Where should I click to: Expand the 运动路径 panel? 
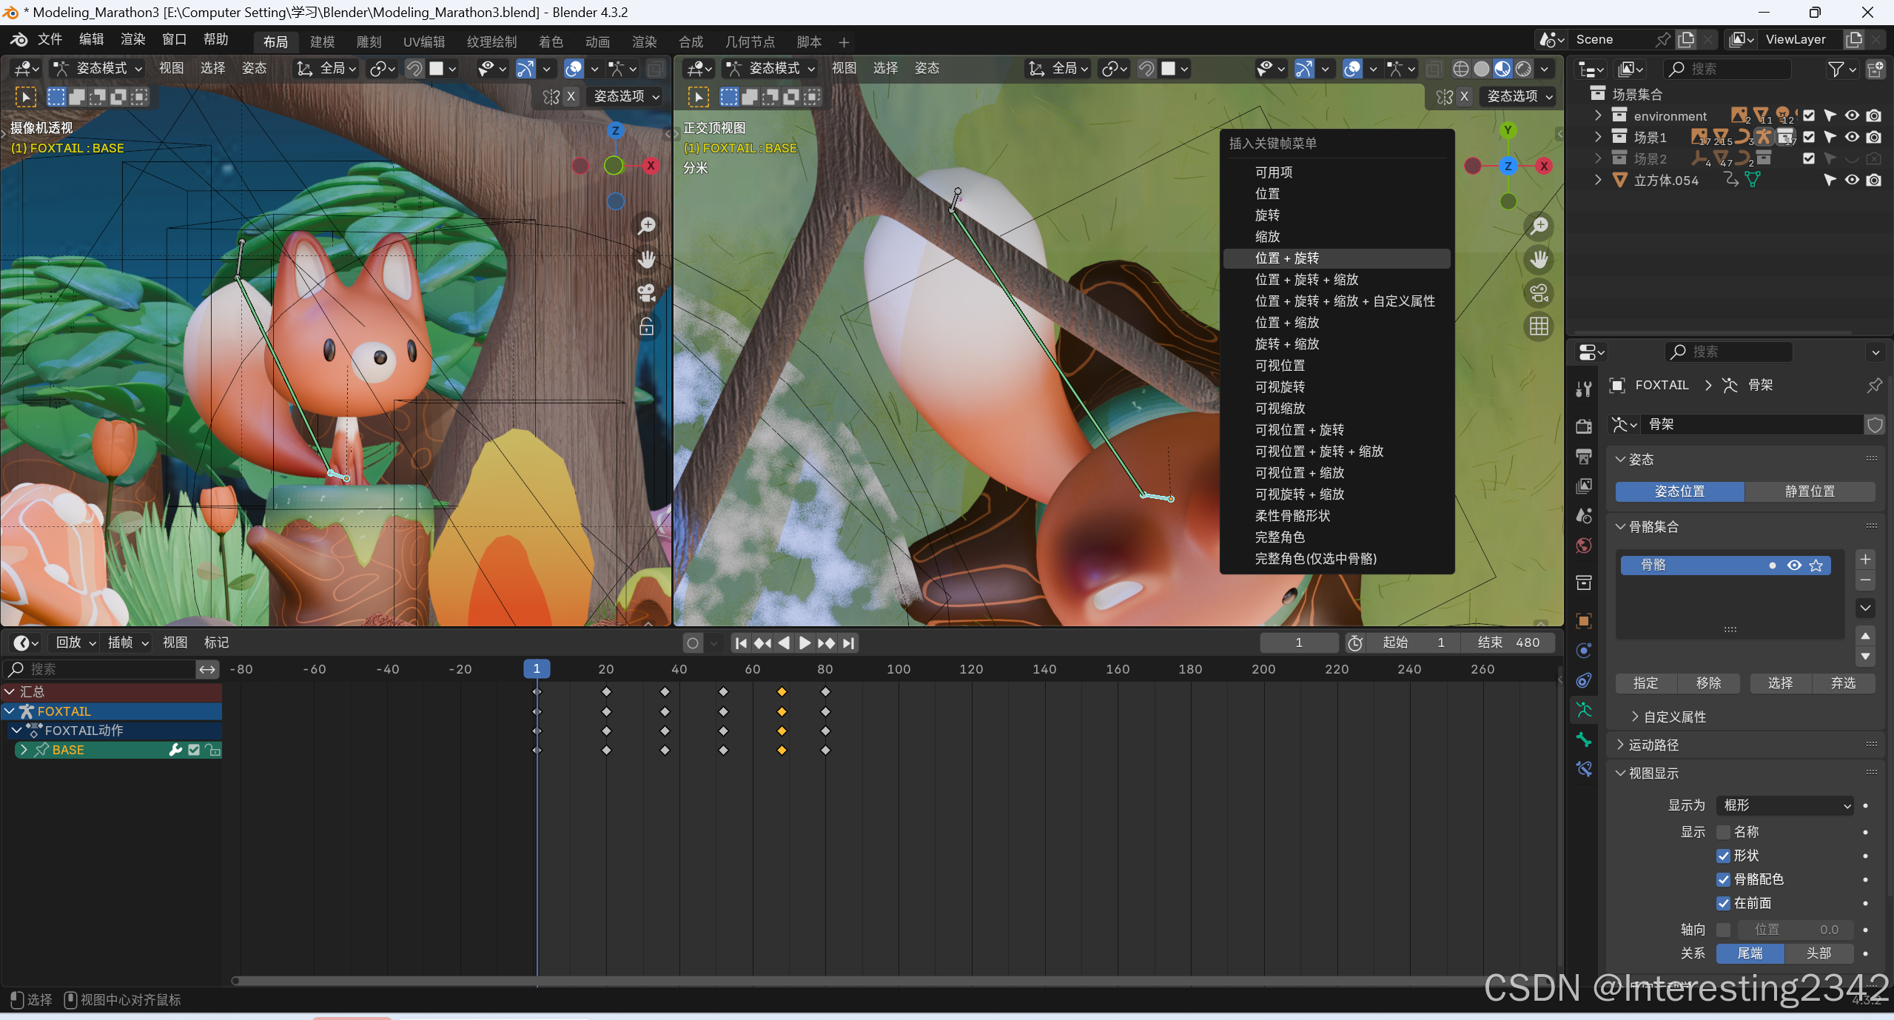tap(1653, 745)
